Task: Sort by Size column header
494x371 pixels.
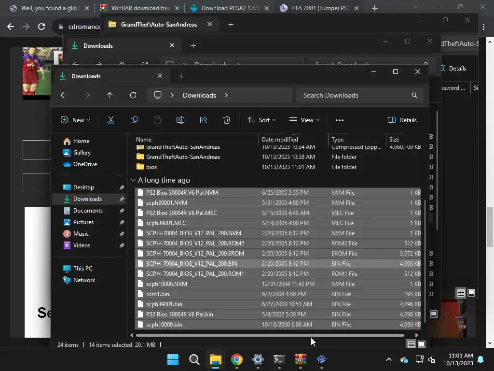Action: pyautogui.click(x=394, y=140)
